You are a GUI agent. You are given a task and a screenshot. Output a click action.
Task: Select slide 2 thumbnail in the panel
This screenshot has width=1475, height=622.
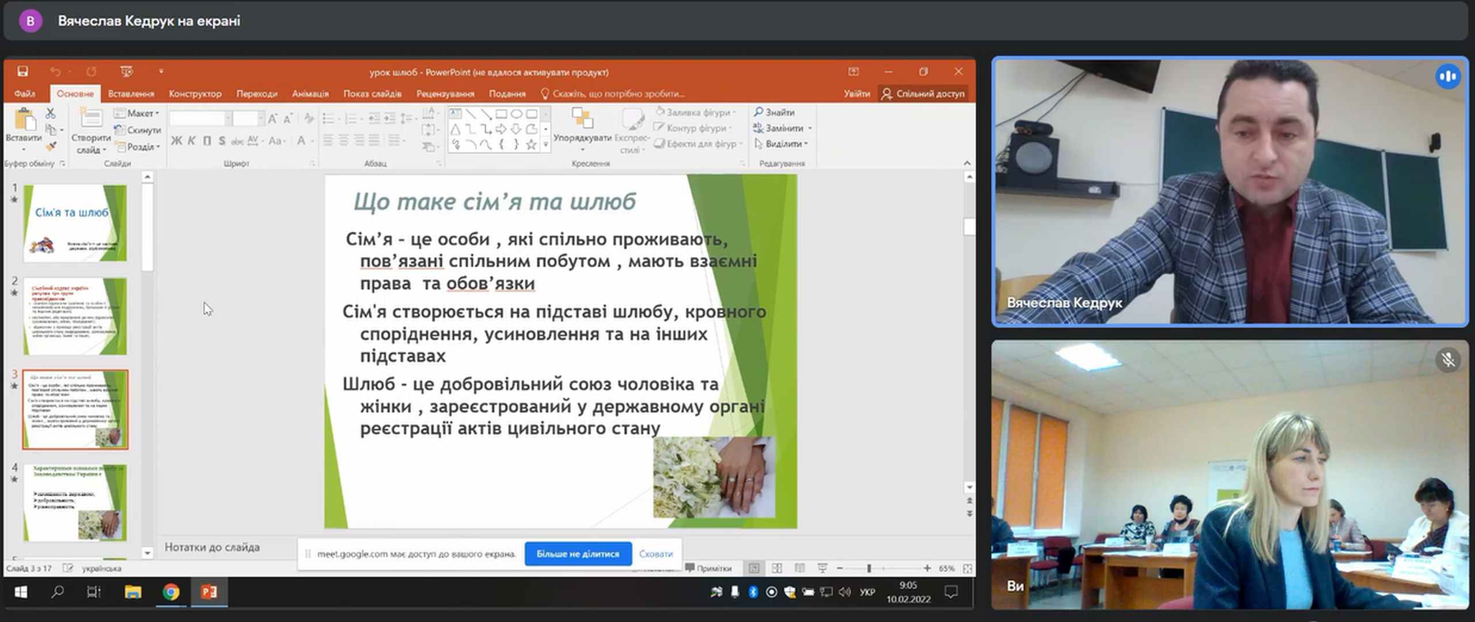pos(75,316)
